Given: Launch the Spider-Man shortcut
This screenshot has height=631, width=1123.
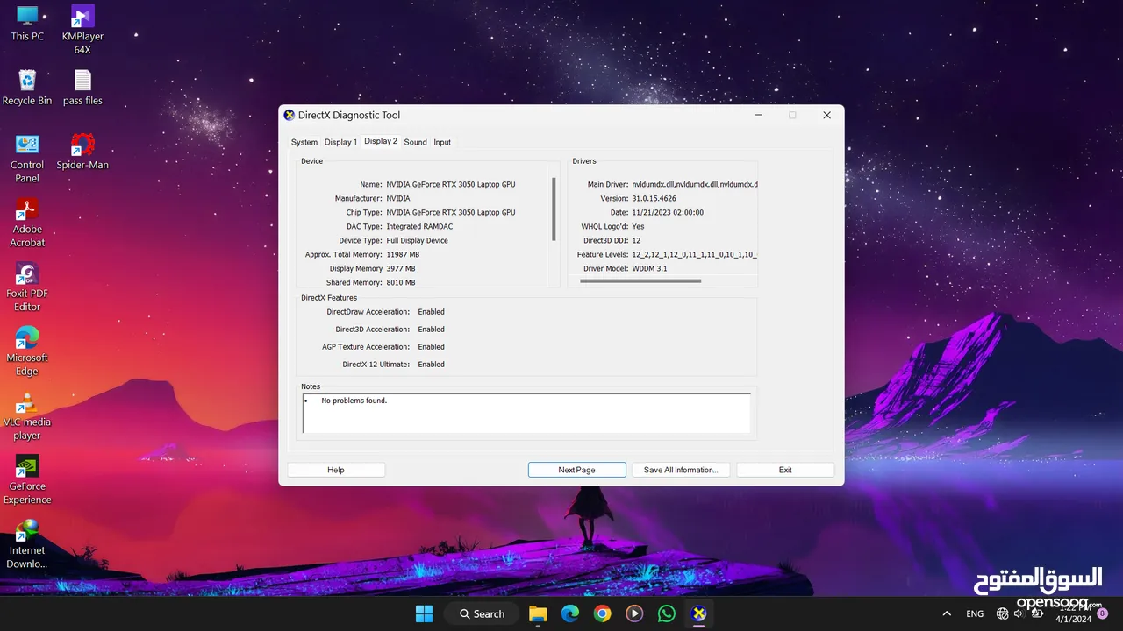Looking at the screenshot, I should [82, 151].
